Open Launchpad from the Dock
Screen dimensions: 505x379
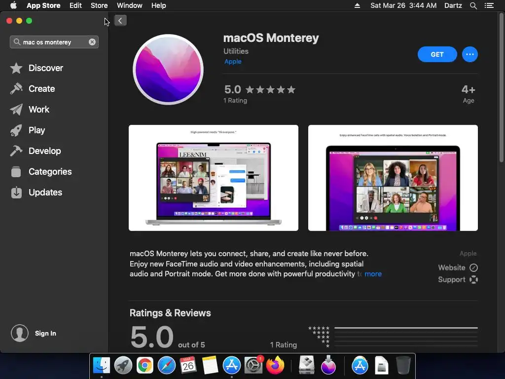(123, 366)
